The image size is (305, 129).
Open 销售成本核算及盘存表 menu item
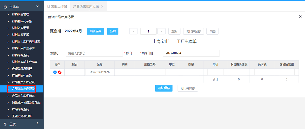(x=26, y=103)
